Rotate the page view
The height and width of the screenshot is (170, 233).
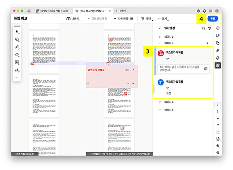point(218,132)
